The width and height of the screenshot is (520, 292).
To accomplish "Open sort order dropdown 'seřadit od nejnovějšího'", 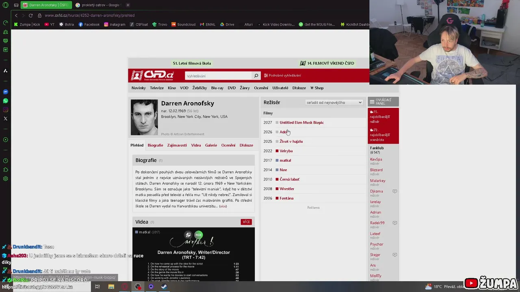I will pos(334,103).
